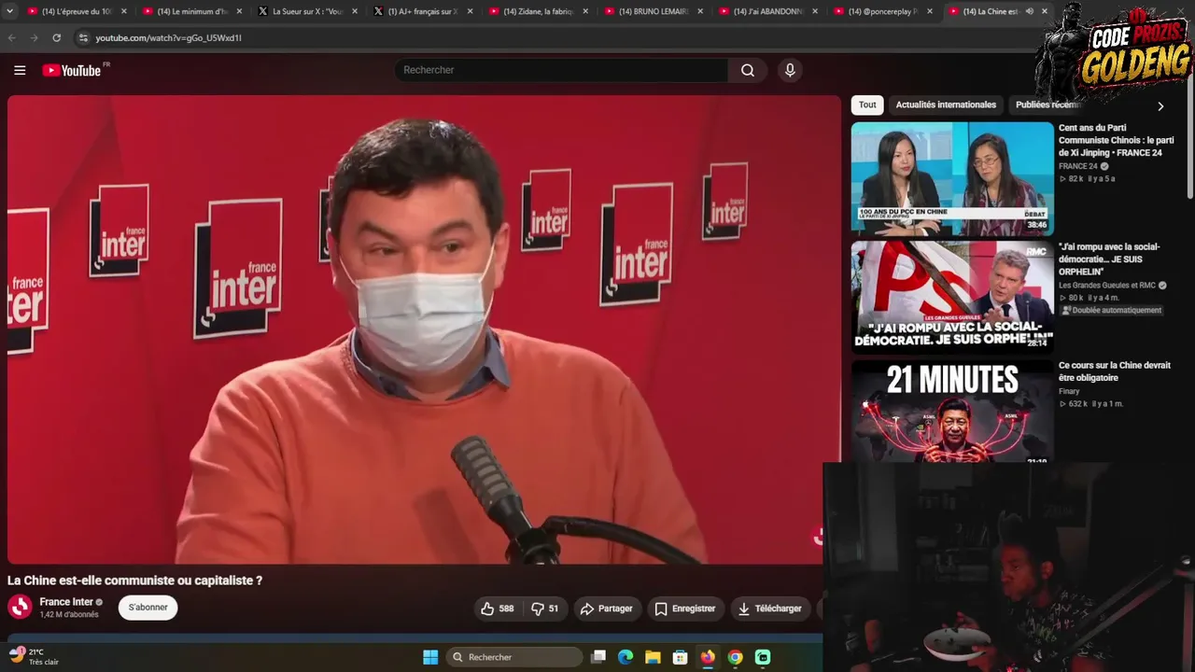Viewport: 1195px width, 672px height.
Task: Switch to the AJ+ français sur X tab
Action: pos(424,11)
